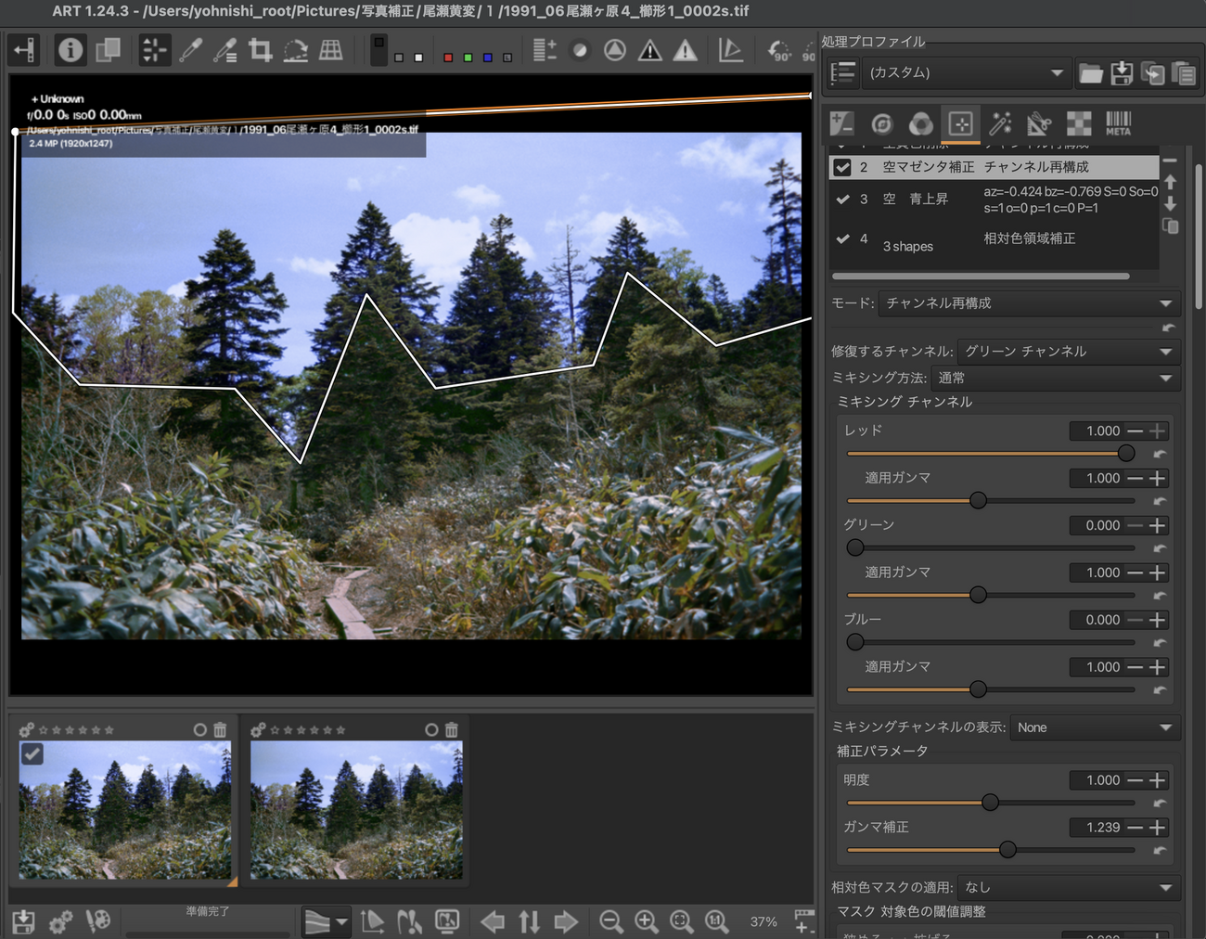
Task: Toggle the checkmark on first filmstrip thumbnail
Action: click(32, 753)
